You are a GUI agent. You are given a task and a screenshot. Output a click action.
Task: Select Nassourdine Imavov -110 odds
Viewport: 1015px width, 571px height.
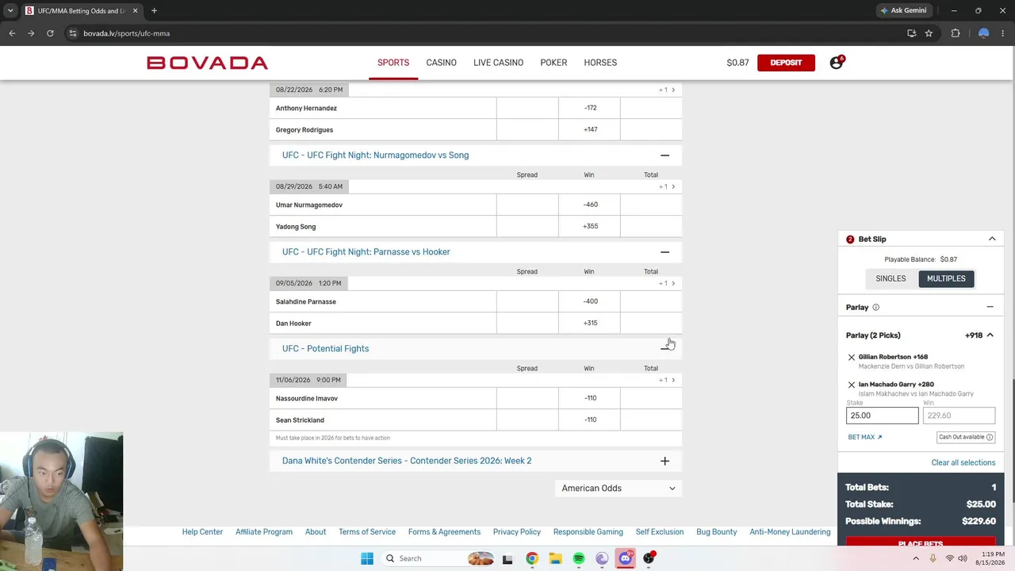point(589,398)
